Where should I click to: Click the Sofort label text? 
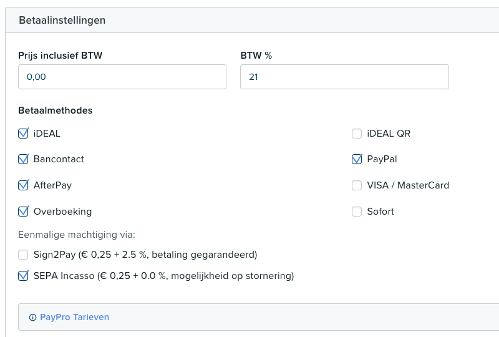380,212
